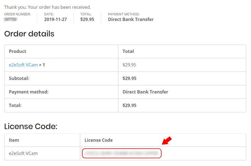The height and width of the screenshot is (166, 251).
Task: Click e2eSoft VCam in license table
Action: (23, 153)
